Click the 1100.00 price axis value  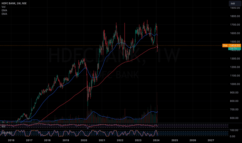[x=235, y=76]
